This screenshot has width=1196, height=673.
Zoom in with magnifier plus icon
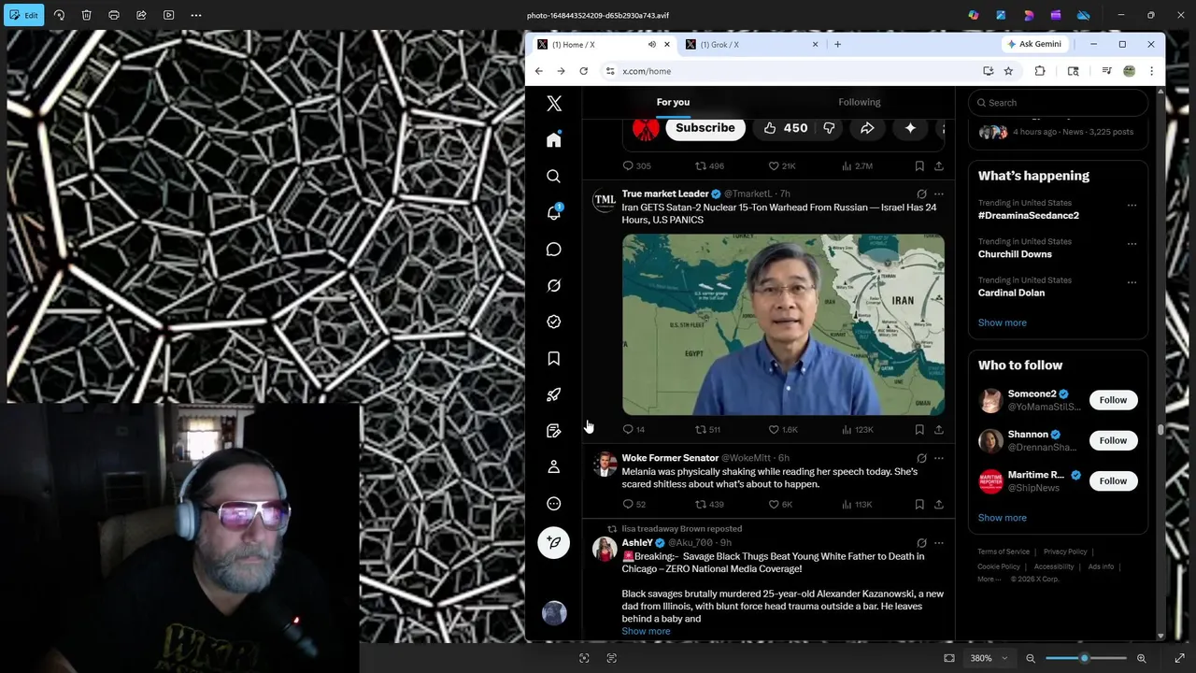click(x=1141, y=658)
